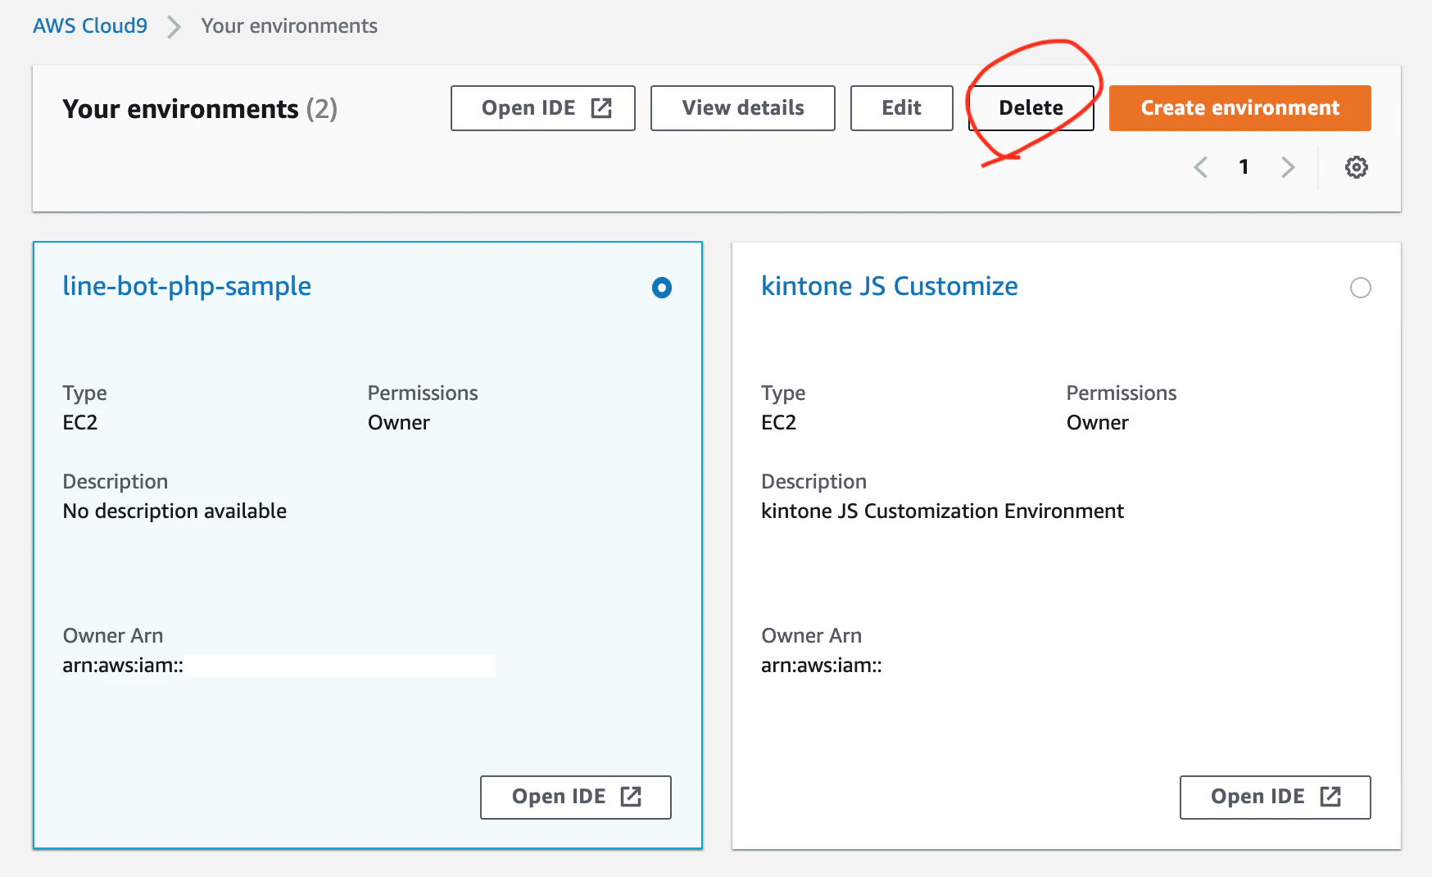Select page number 1 in pagination

click(1244, 167)
